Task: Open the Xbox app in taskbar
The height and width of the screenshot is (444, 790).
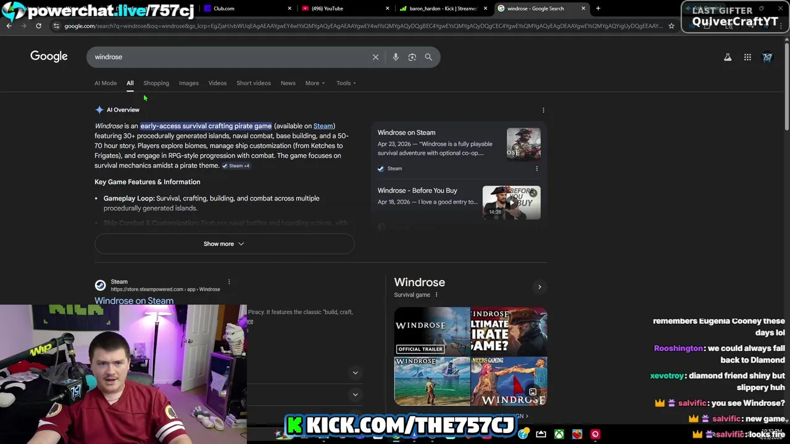Action: (x=559, y=434)
